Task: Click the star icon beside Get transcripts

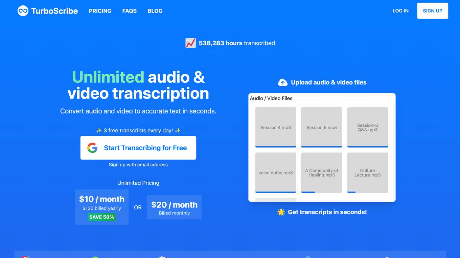Action: 281,212
